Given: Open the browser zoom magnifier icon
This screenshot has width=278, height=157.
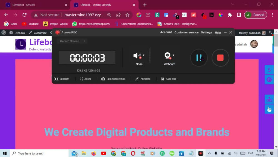Looking at the screenshot, I should click(109, 15).
